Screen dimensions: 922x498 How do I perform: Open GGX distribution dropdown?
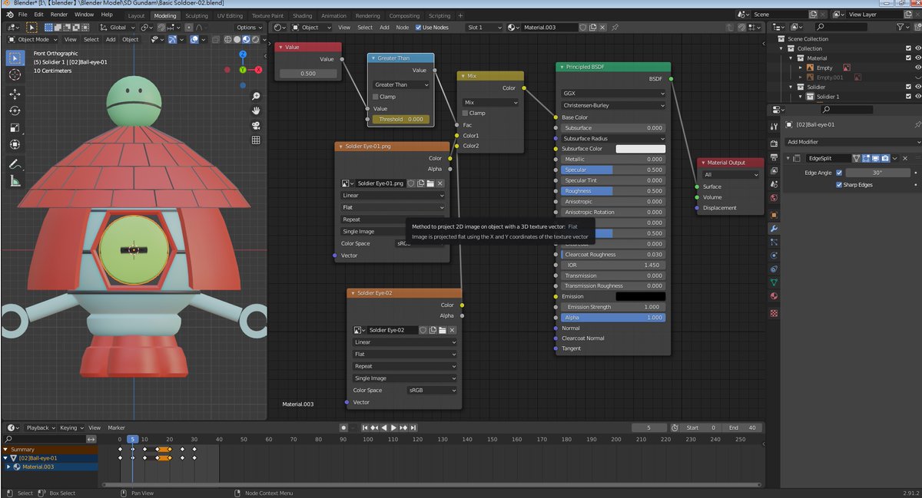point(613,93)
